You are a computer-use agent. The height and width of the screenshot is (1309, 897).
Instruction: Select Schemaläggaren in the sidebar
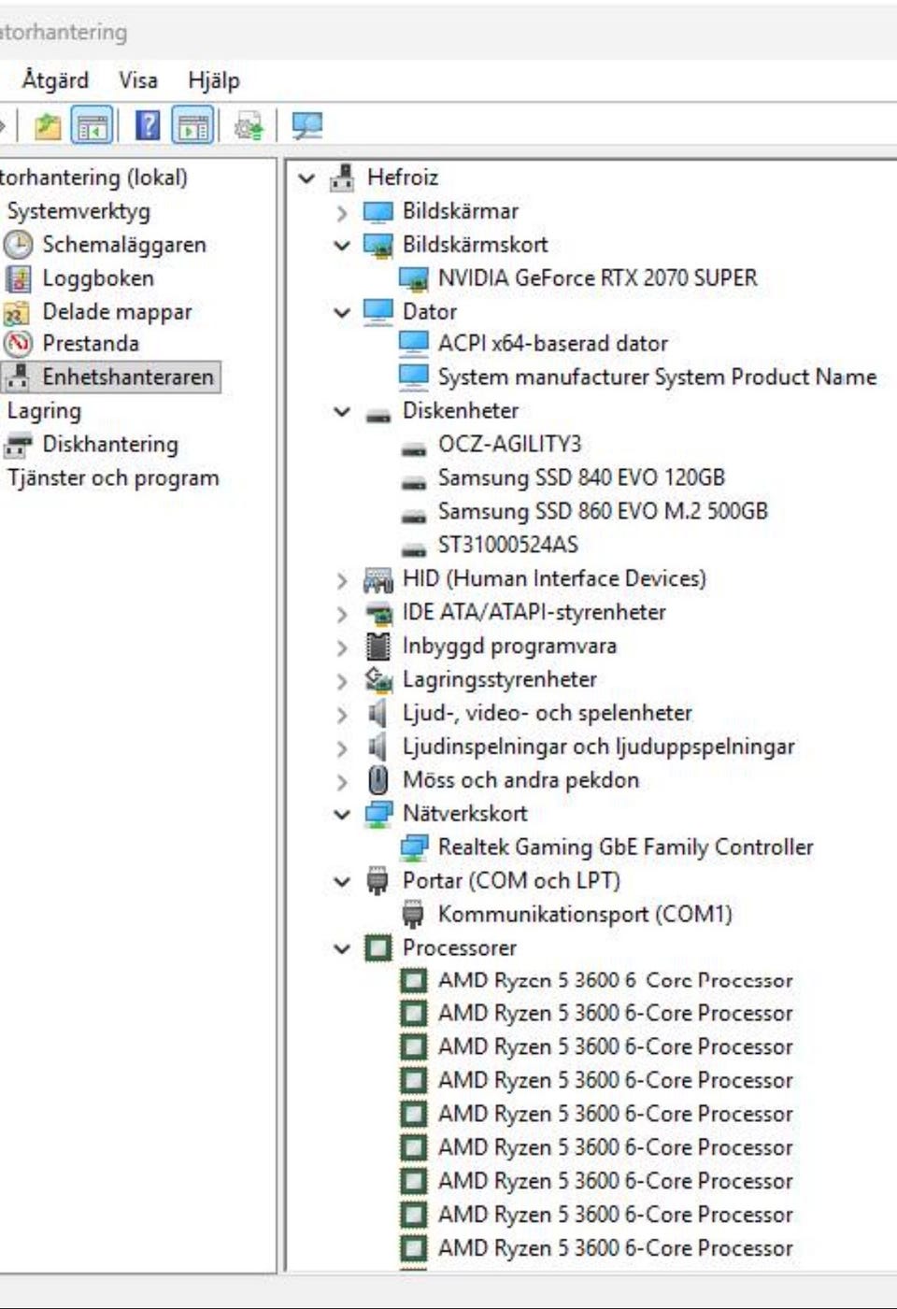[x=124, y=245]
